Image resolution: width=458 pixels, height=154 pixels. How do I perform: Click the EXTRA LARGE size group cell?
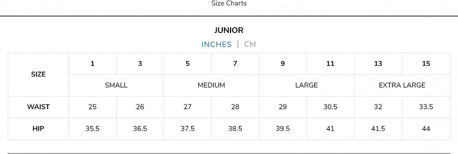coord(402,85)
